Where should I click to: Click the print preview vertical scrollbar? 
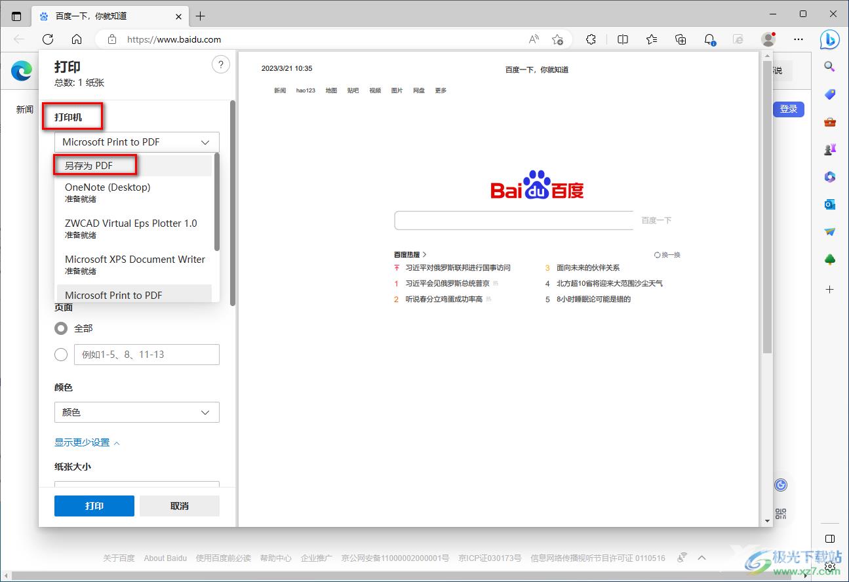click(x=768, y=208)
